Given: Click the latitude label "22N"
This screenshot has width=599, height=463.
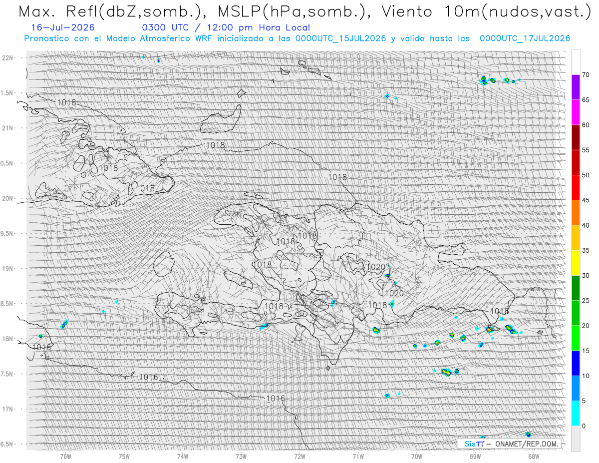Looking at the screenshot, I should (7, 58).
